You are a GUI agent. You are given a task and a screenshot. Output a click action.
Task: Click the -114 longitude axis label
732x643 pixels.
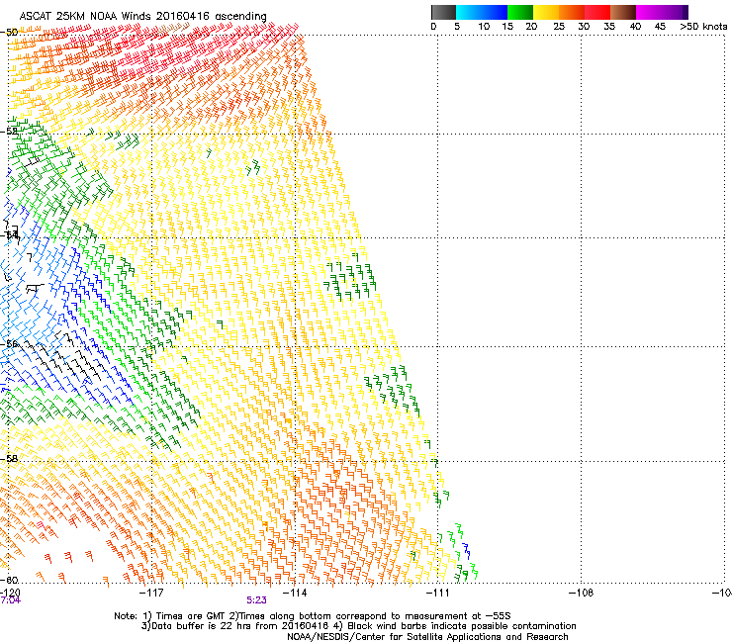(295, 593)
